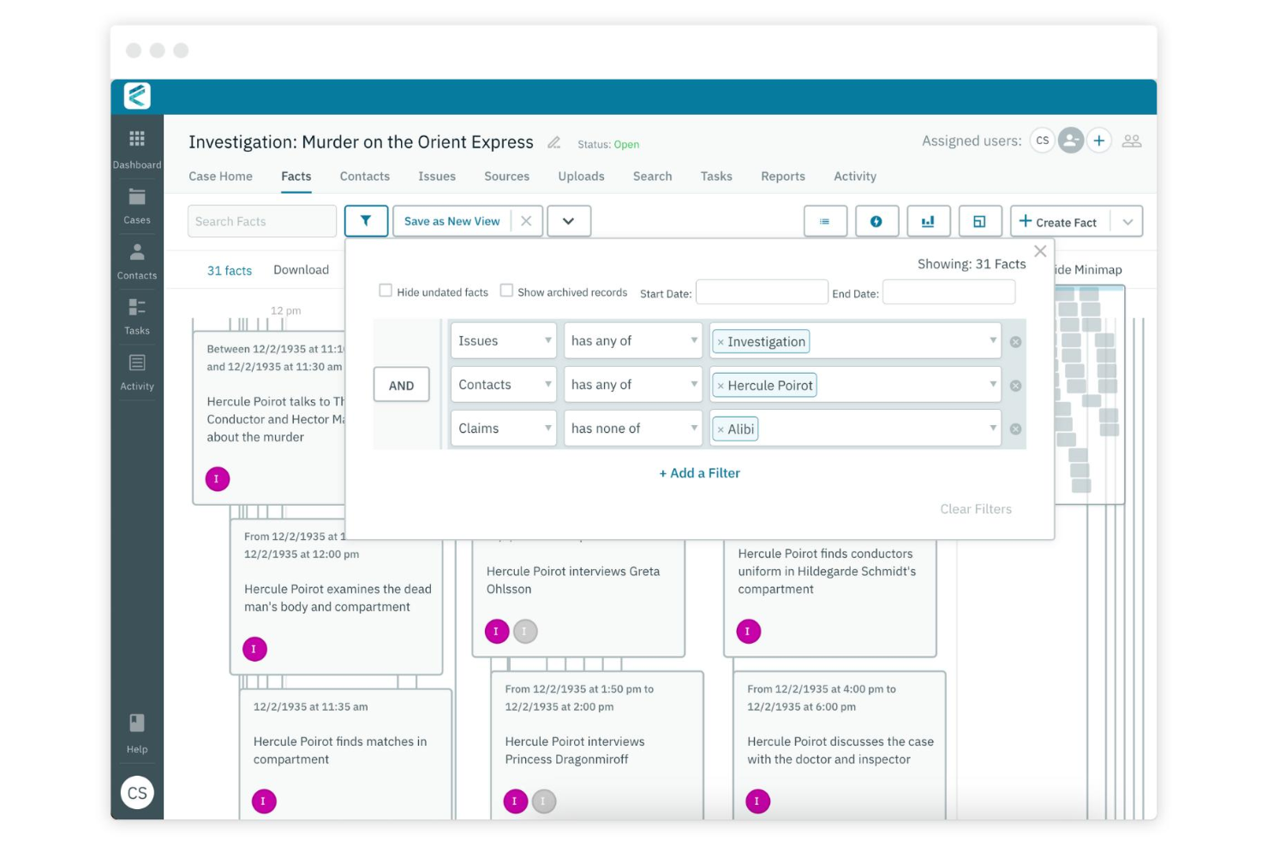Open the Issues filter dropdown
The image size is (1268, 846).
pos(503,340)
